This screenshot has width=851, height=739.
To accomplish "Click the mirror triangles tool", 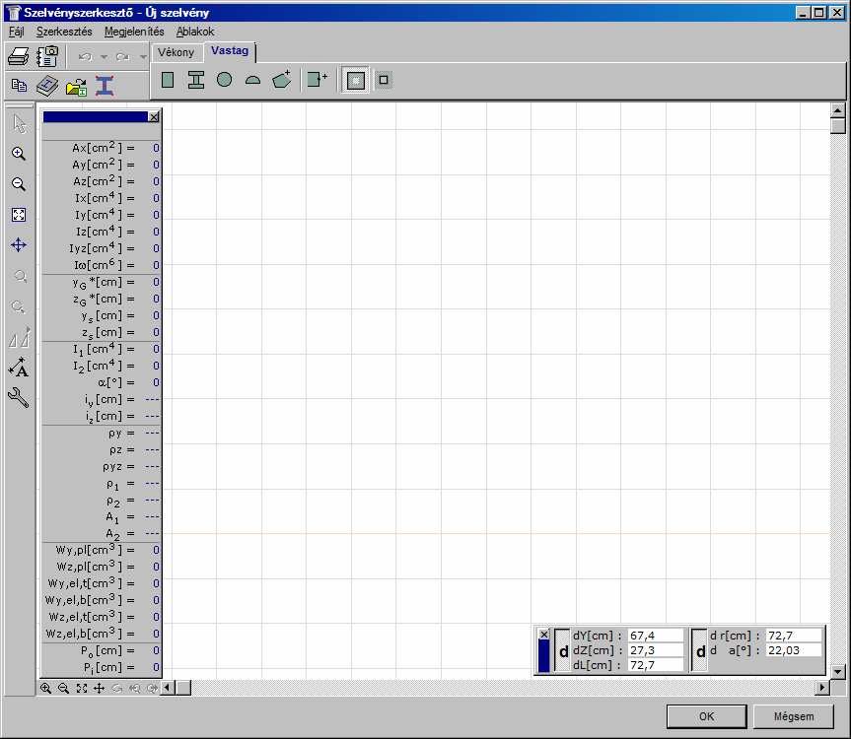I will coord(19,337).
